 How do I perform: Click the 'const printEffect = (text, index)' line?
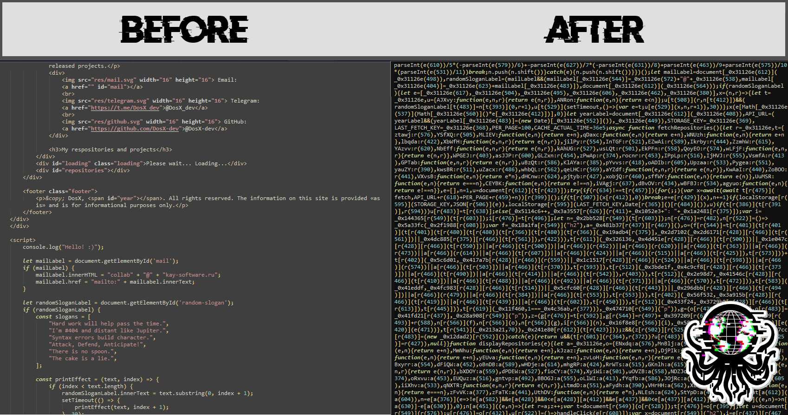[x=97, y=379]
